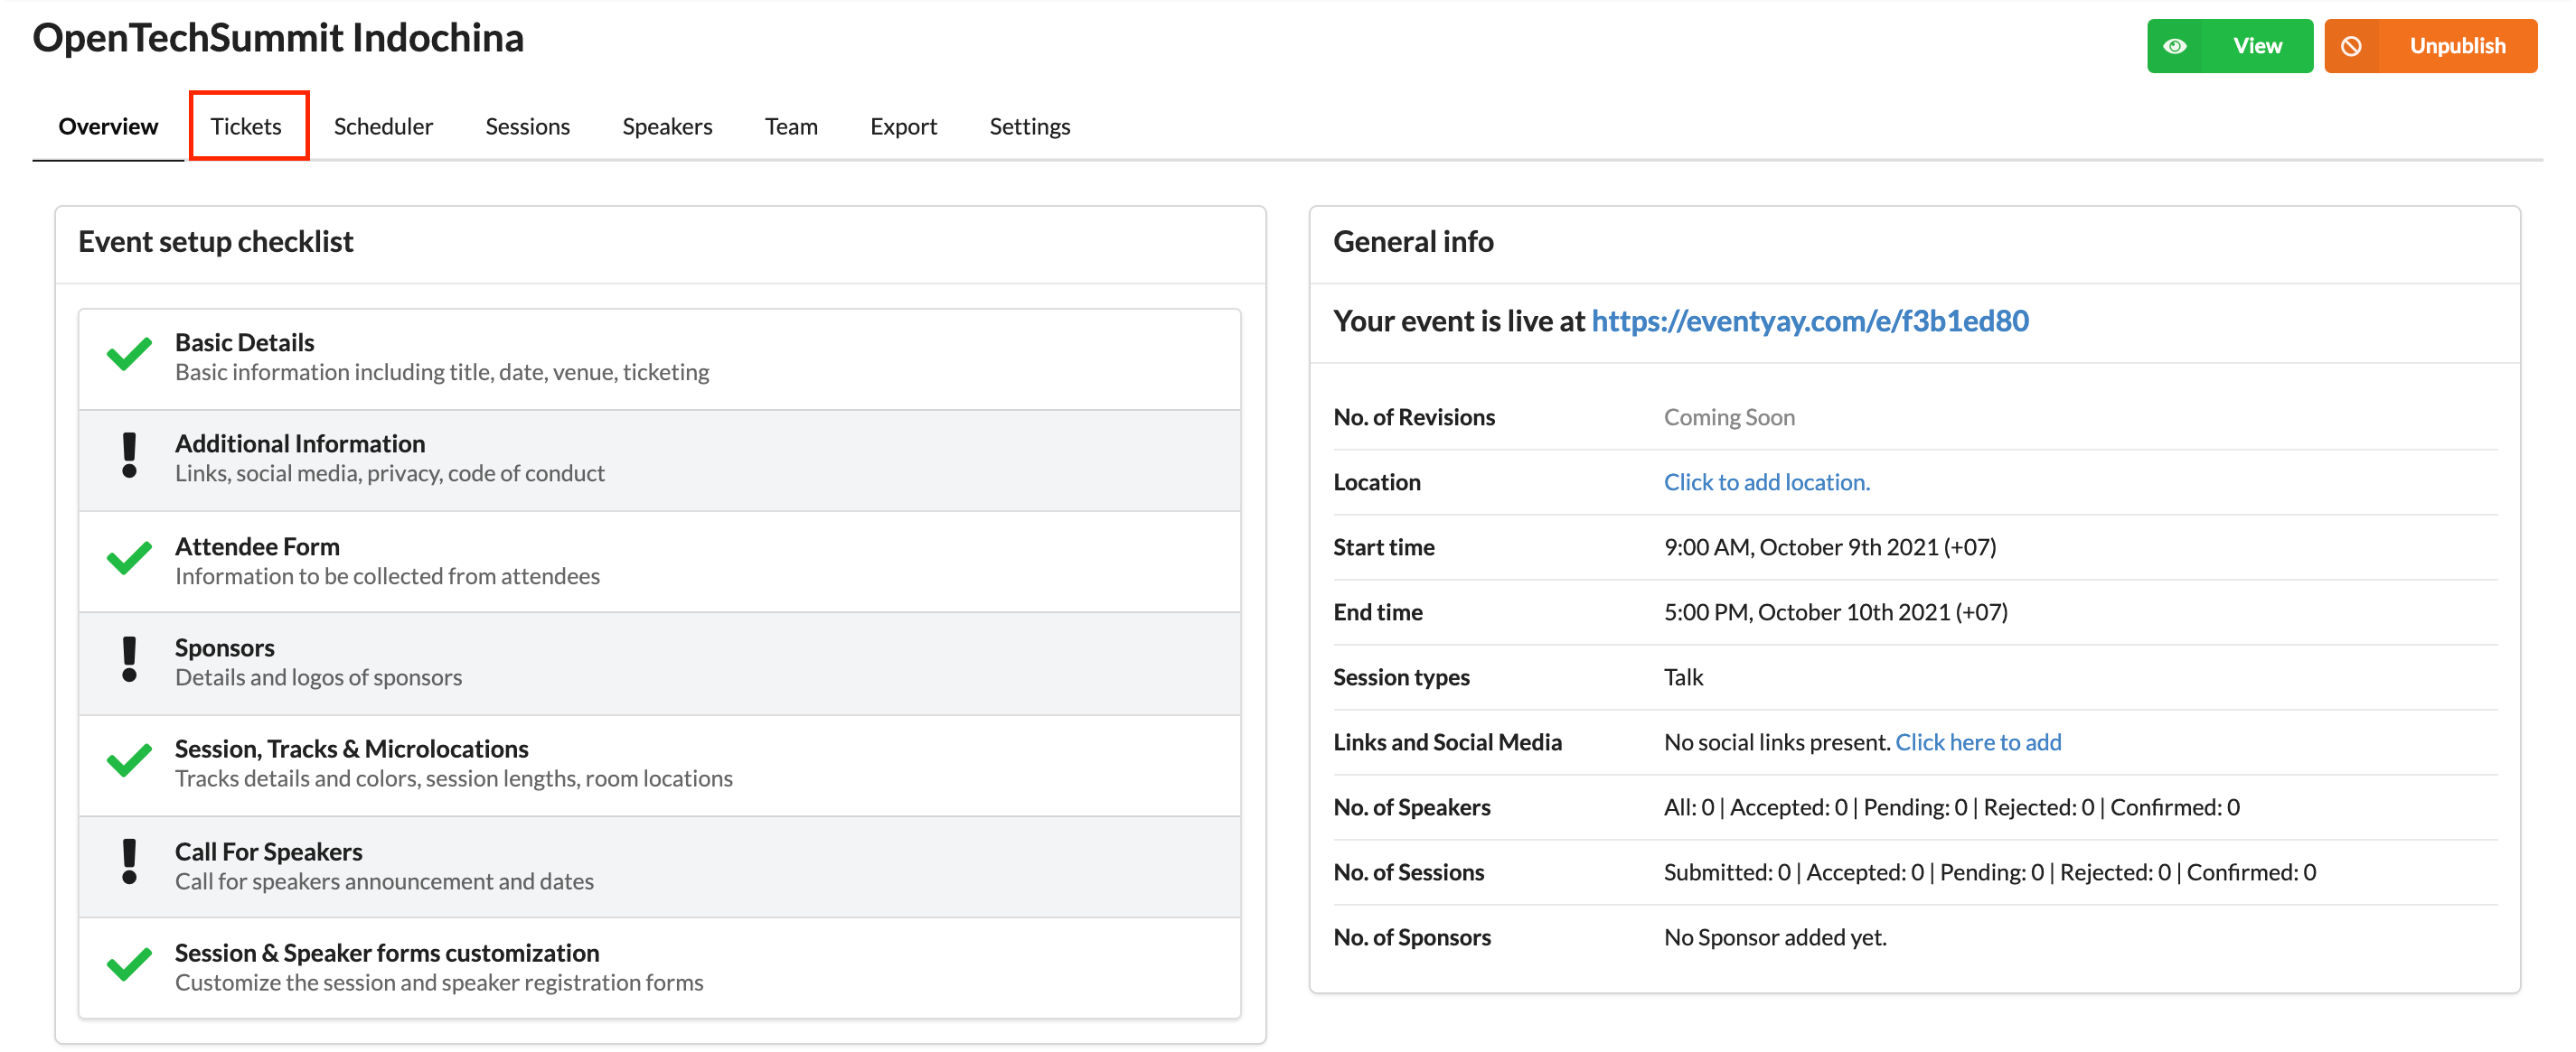Image resolution: width=2576 pixels, height=1052 pixels.
Task: Click the exclamation icon beside Additional Information
Action: click(x=129, y=457)
